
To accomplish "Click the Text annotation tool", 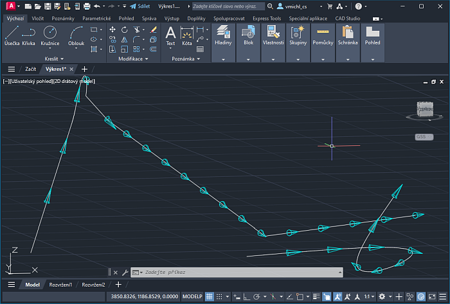I will point(170,35).
